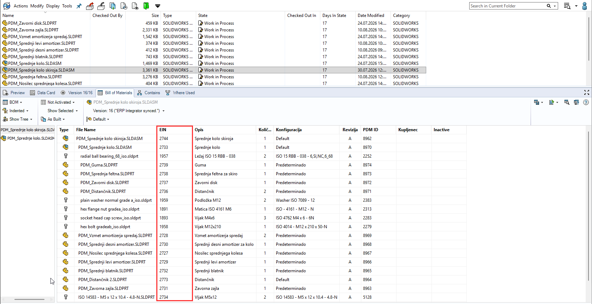Click the toolbox icon beside plain washer normal grade
592x304 pixels.
point(66,200)
